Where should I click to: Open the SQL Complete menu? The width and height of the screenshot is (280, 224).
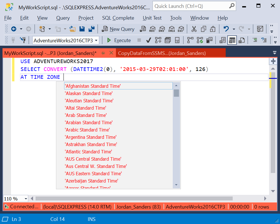click(118, 18)
